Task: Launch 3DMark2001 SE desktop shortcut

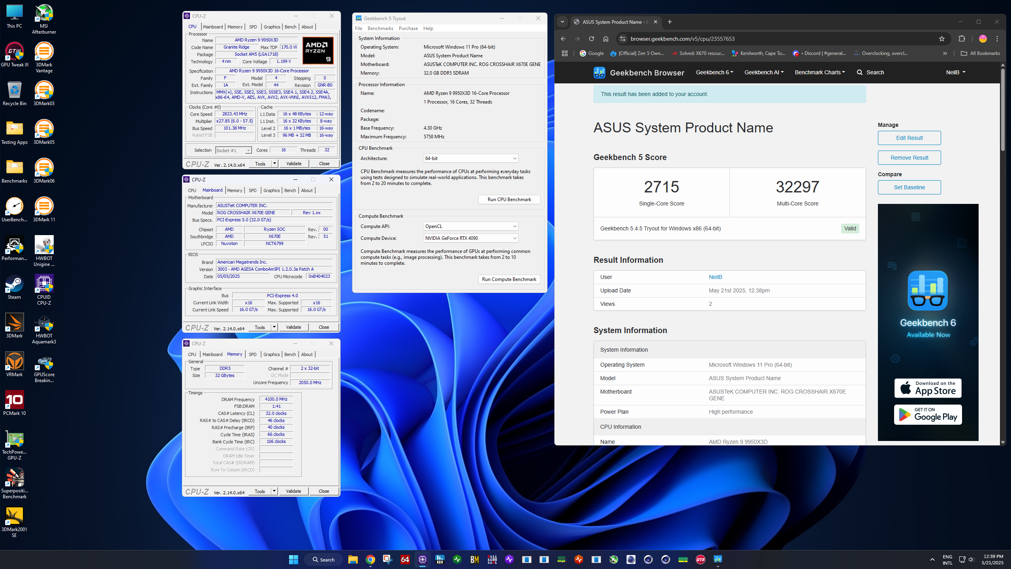Action: (x=15, y=522)
